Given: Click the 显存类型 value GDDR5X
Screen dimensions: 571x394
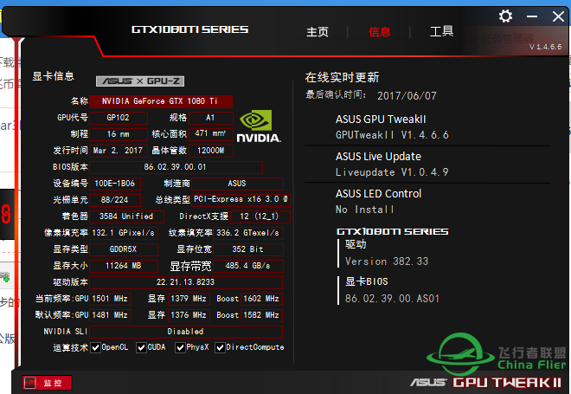Looking at the screenshot, I should point(124,249).
